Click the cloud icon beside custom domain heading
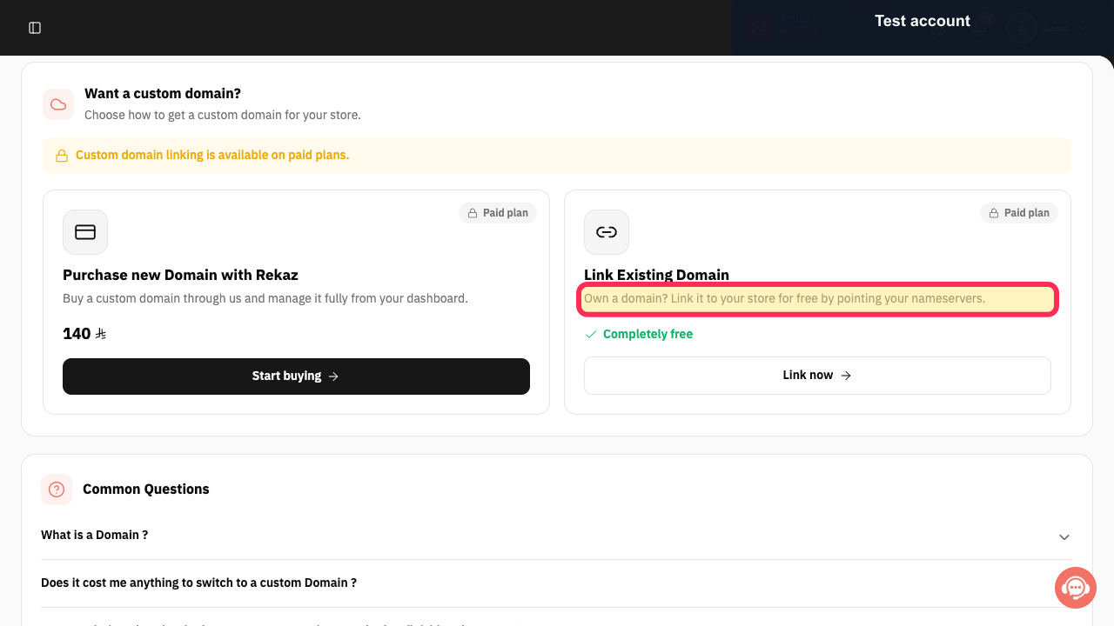Viewport: 1114px width, 626px height. pyautogui.click(x=58, y=104)
